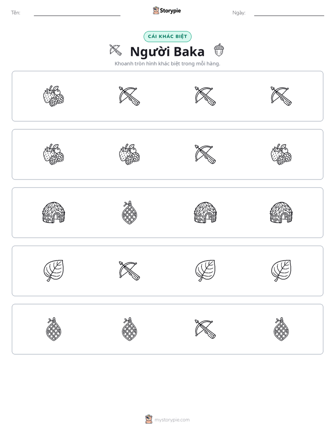This screenshot has height=433, width=335.
Task: Select the last net bag in bottom row
Action: (x=281, y=329)
